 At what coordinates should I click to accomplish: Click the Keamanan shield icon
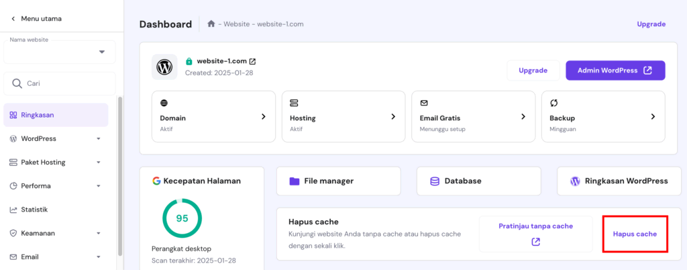pyautogui.click(x=13, y=233)
